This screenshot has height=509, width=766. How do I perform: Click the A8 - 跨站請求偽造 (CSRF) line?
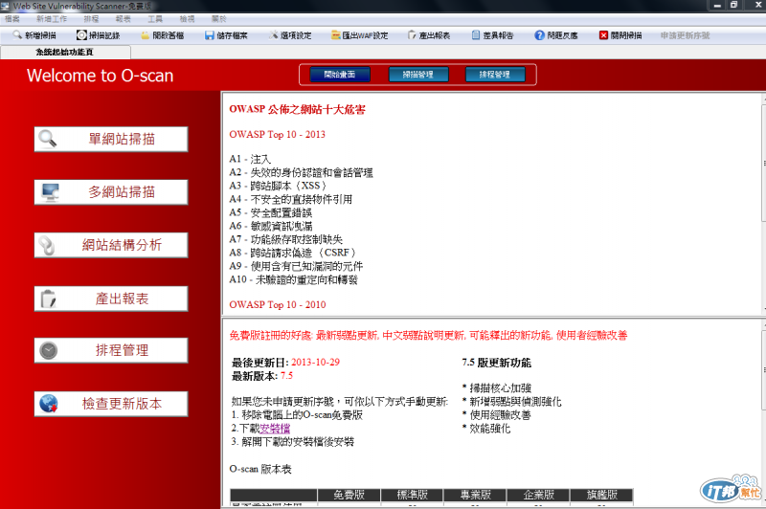(x=293, y=253)
